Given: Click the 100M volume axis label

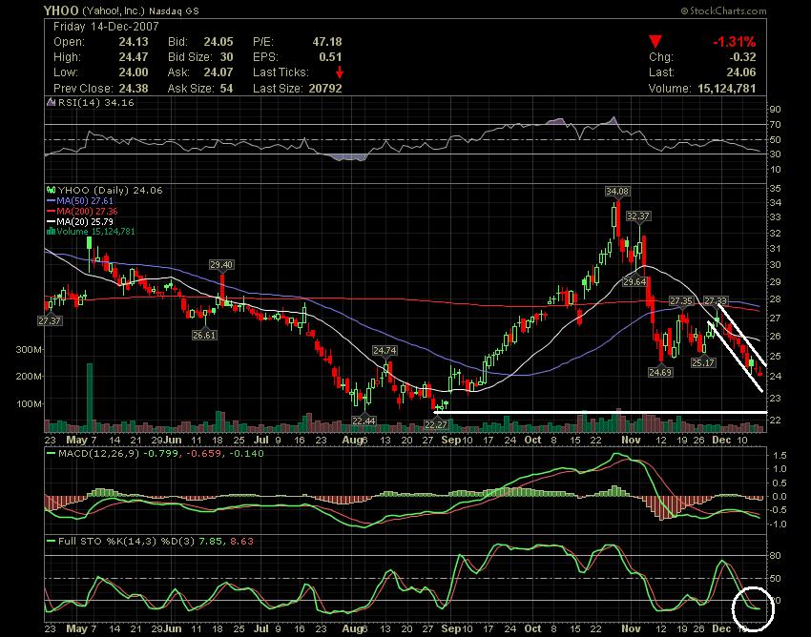Looking at the screenshot, I should [29, 403].
